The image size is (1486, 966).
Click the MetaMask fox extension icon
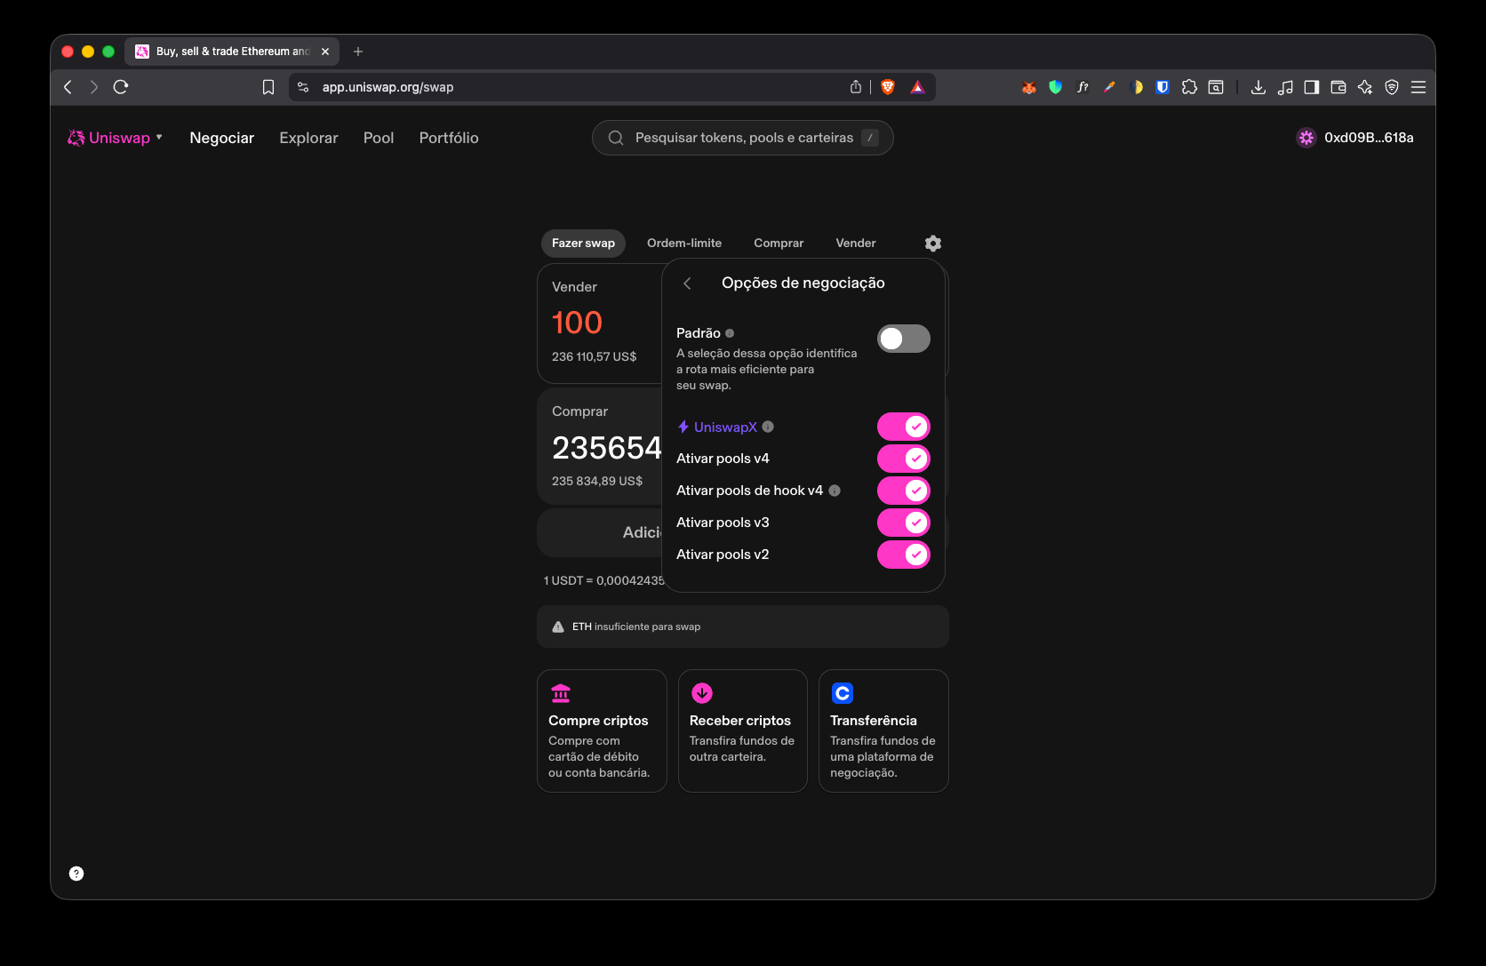1029,87
